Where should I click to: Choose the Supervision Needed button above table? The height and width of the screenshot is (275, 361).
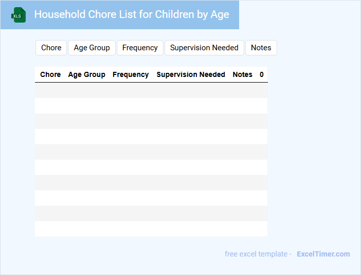coord(204,48)
